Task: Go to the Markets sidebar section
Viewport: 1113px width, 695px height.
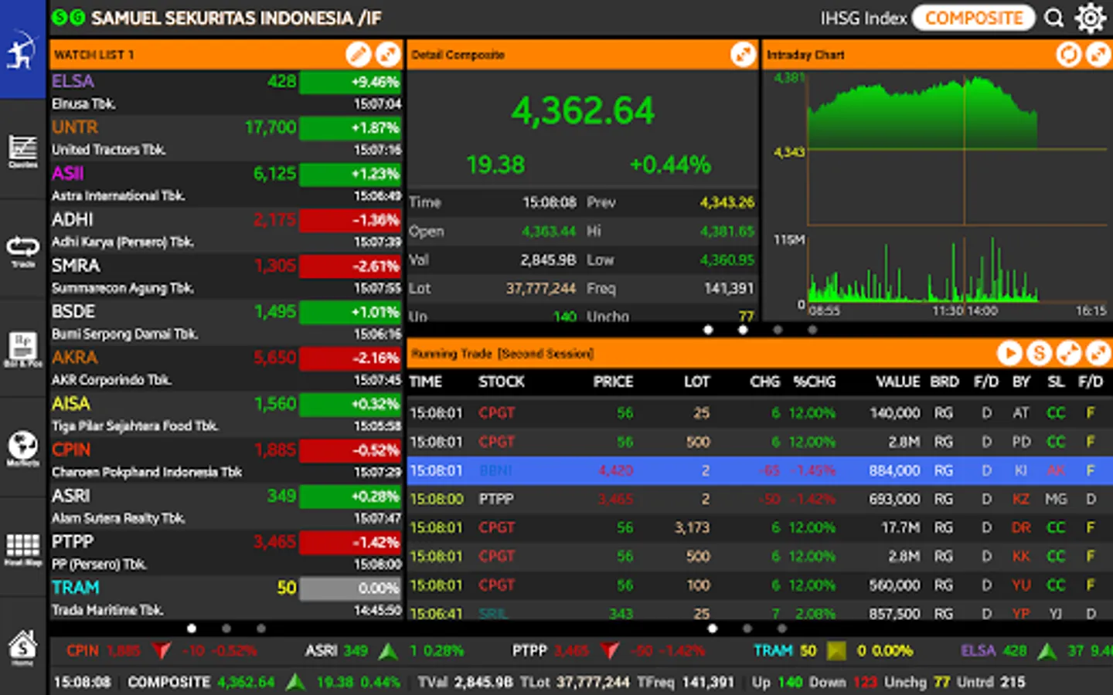Action: (22, 448)
